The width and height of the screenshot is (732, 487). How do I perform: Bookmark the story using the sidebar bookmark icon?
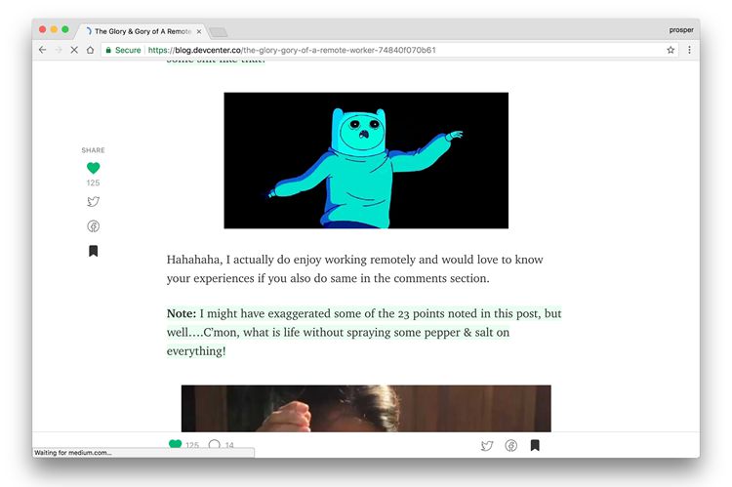93,251
